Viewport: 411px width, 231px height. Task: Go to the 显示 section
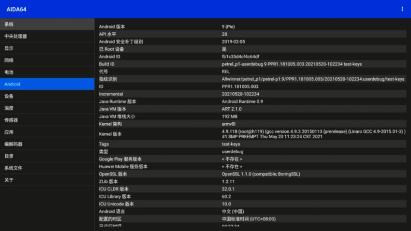click(x=47, y=48)
